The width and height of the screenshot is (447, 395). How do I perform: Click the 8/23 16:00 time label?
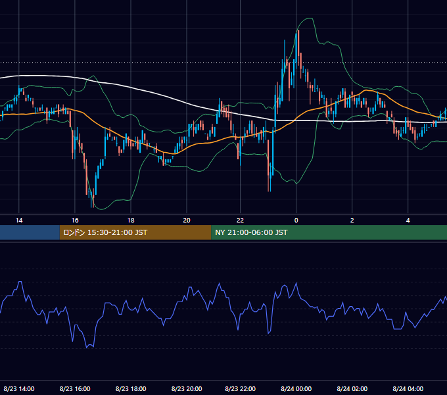click(x=75, y=388)
